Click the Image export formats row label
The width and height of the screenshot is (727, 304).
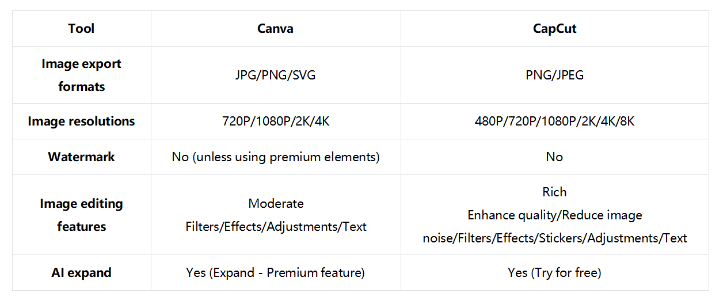pyautogui.click(x=81, y=75)
